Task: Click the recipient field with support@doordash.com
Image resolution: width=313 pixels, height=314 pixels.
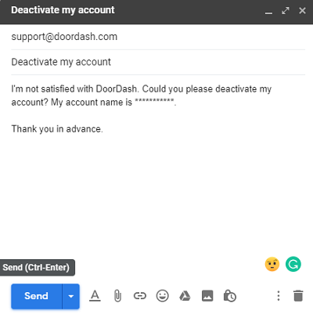Action: point(158,37)
